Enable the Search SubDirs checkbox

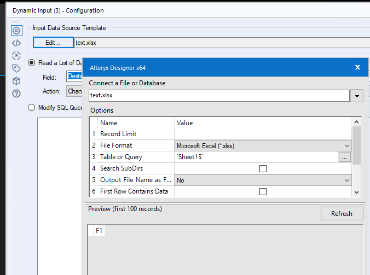coord(263,168)
